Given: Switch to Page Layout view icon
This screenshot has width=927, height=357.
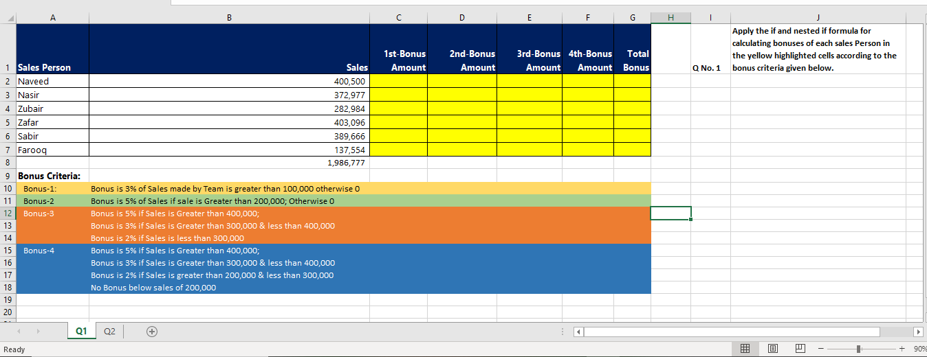Looking at the screenshot, I should pyautogui.click(x=773, y=349).
